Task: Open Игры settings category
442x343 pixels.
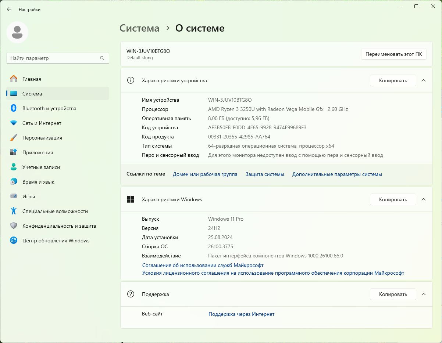Action: [x=58, y=196]
